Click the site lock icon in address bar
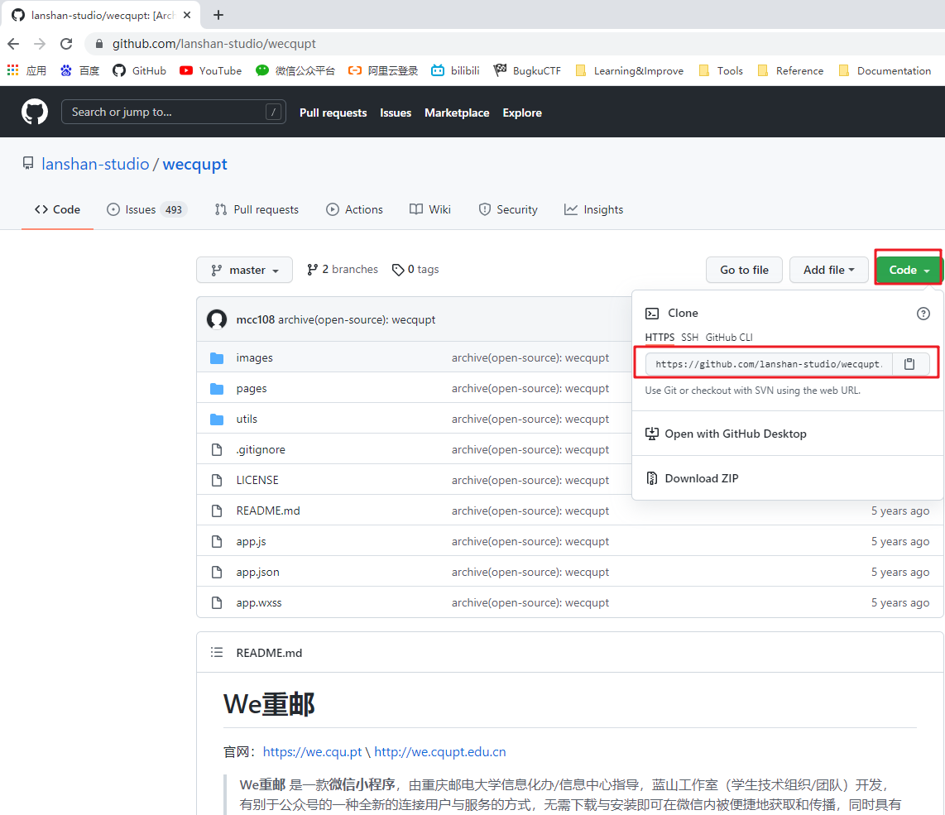945x815 pixels. (x=99, y=43)
